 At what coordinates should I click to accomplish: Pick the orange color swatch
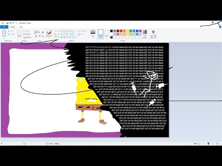click(124, 31)
